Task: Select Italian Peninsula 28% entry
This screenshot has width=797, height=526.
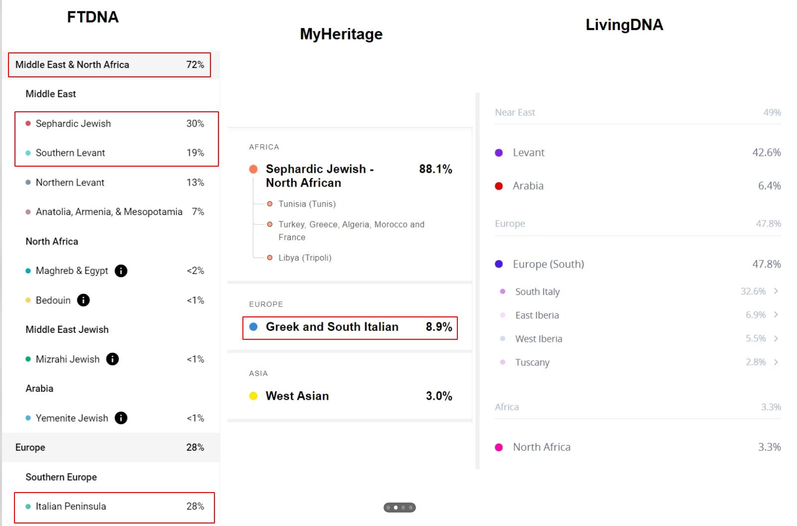Action: click(115, 507)
